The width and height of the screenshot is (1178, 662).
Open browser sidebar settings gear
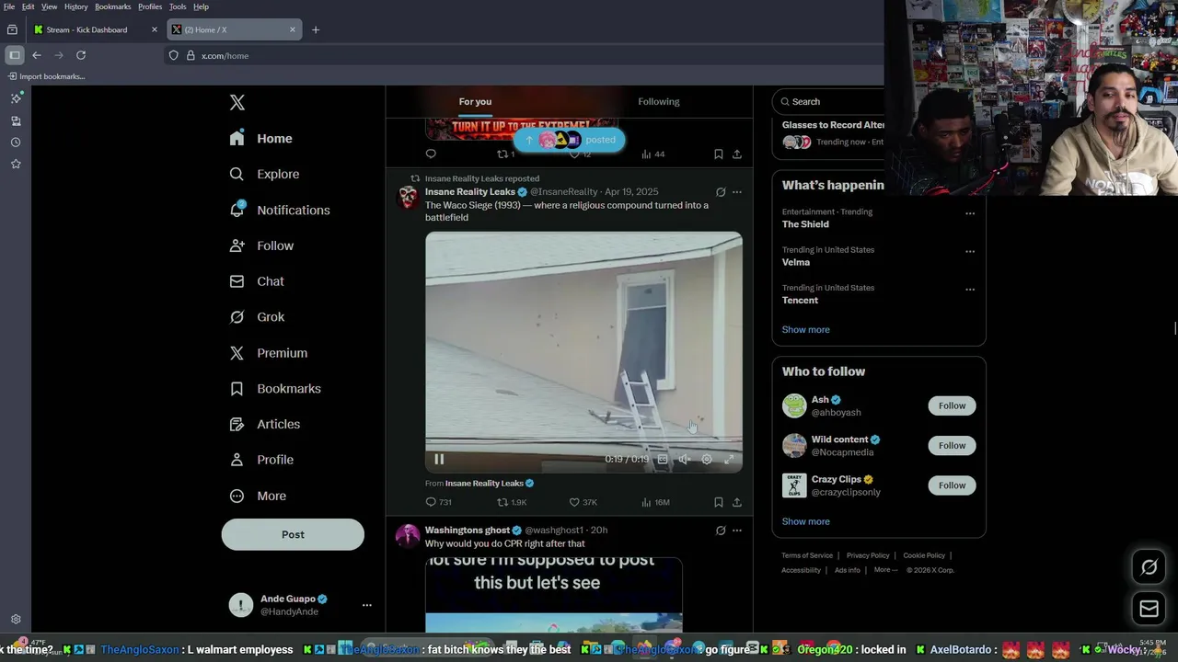point(16,620)
